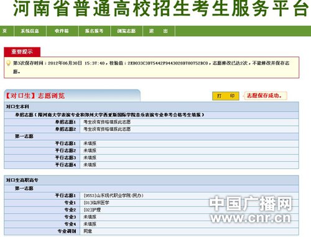Click the 志愿保存成功 status message
This screenshot has height=237, width=311.
pos(264,96)
